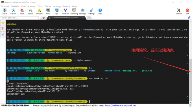This screenshot has height=107, width=192.
Task: Open the Terminal menu
Action: pyautogui.click(x=5, y=6)
